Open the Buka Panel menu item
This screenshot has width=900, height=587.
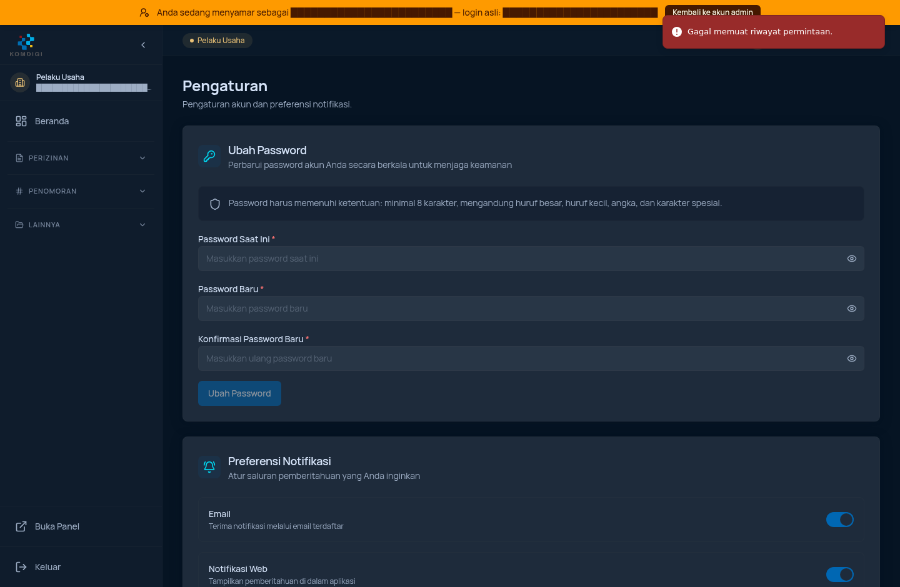pyautogui.click(x=81, y=526)
